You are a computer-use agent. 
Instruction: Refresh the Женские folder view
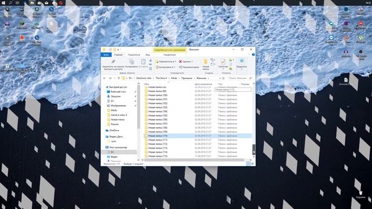click(x=223, y=78)
